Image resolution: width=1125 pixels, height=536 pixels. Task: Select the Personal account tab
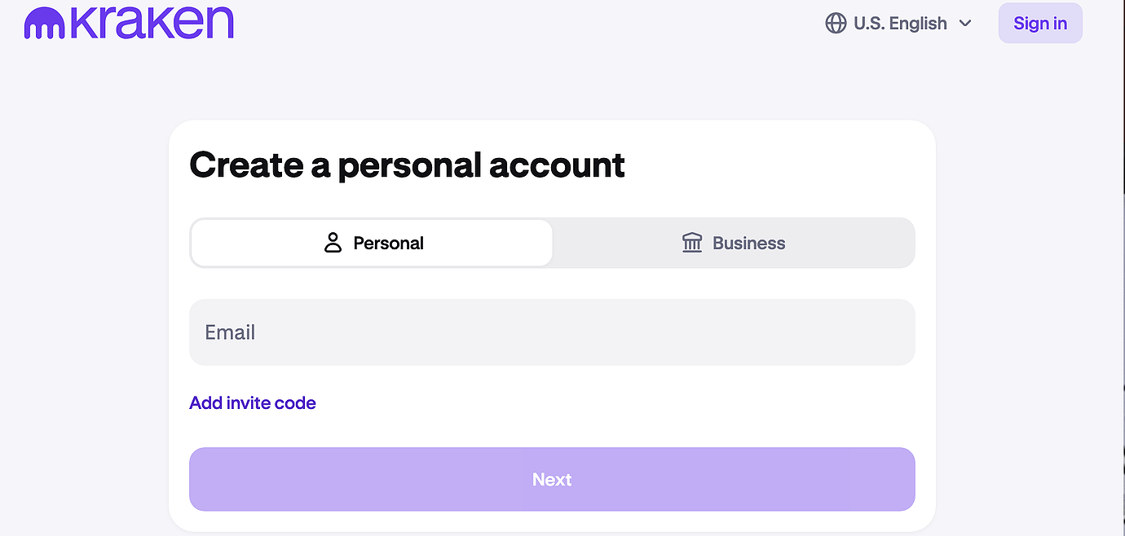(x=372, y=243)
